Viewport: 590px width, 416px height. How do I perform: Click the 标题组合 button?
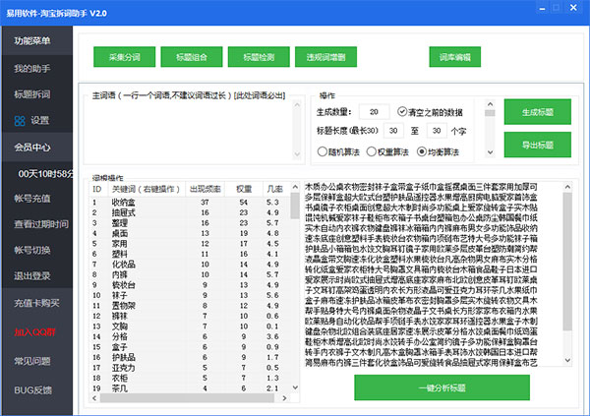pos(192,57)
